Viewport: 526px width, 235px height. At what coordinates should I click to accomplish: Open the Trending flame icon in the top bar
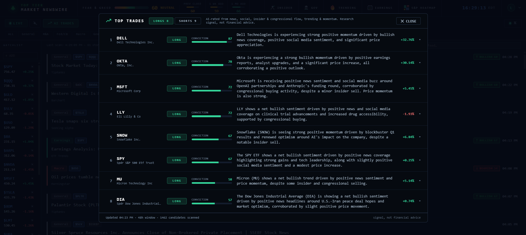click(x=332, y=8)
